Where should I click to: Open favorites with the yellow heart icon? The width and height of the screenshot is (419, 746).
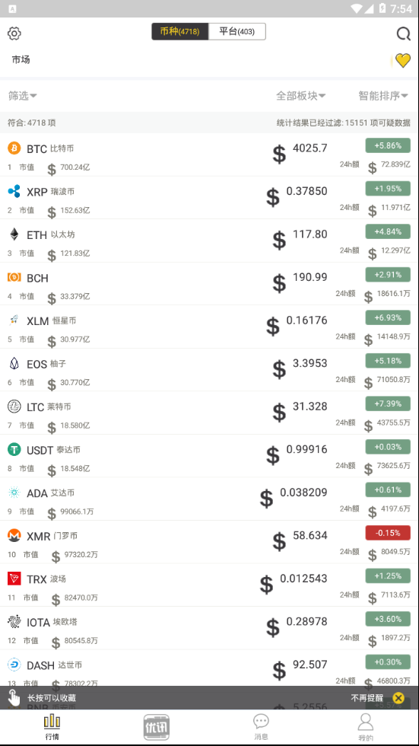point(402,60)
